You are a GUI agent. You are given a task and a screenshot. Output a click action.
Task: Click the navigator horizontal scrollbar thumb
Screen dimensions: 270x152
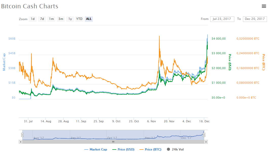tap(113, 142)
